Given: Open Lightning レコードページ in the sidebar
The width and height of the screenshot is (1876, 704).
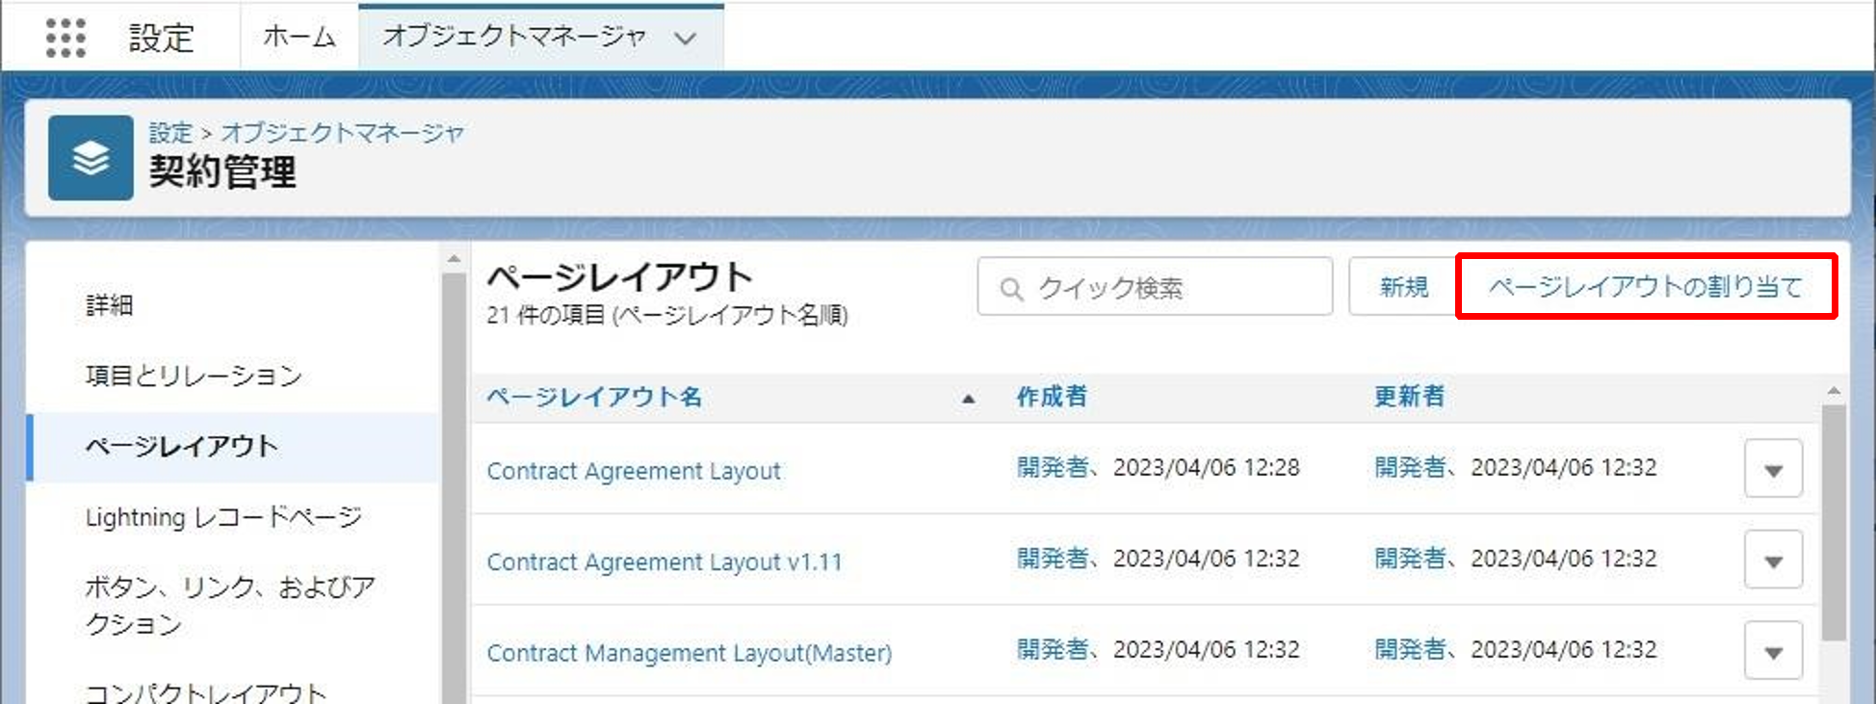Looking at the screenshot, I should tap(223, 517).
